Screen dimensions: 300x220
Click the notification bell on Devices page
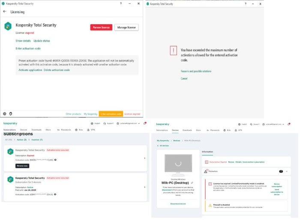tap(289, 124)
